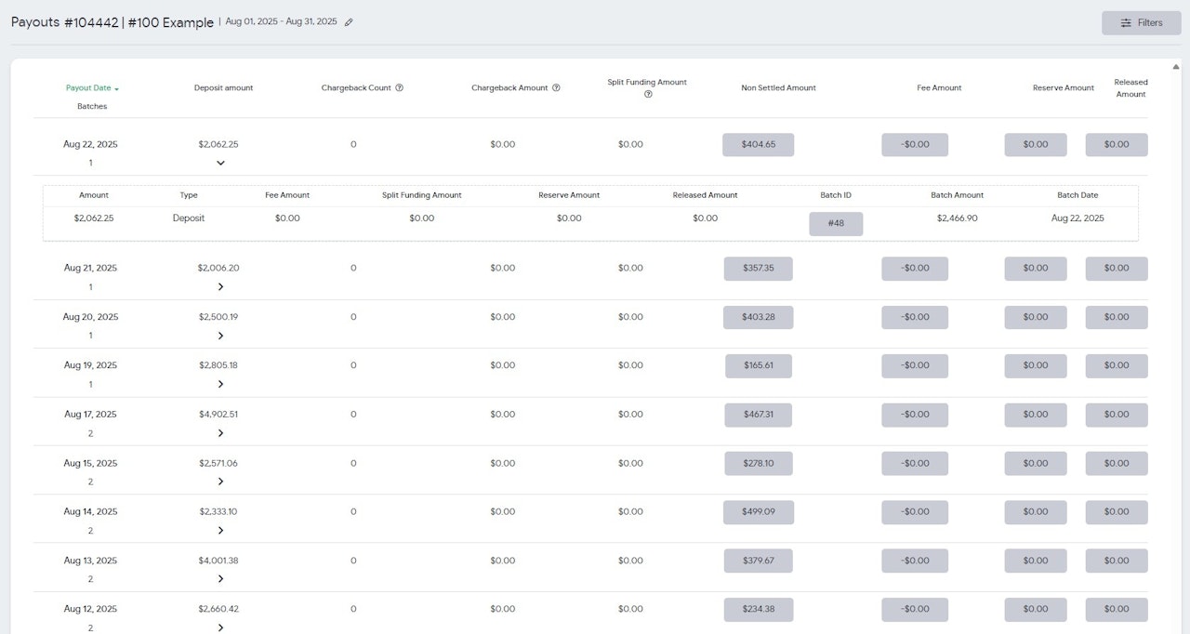
Task: Expand the Aug 15, 2025 payout row
Action: [220, 482]
